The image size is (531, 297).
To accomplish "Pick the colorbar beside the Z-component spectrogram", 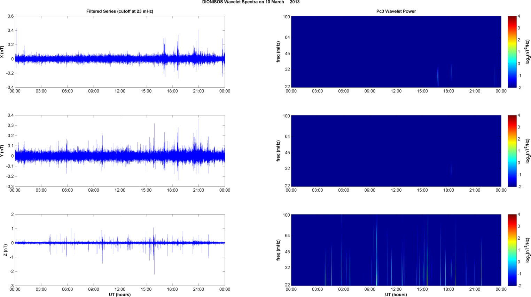I will click(x=512, y=250).
